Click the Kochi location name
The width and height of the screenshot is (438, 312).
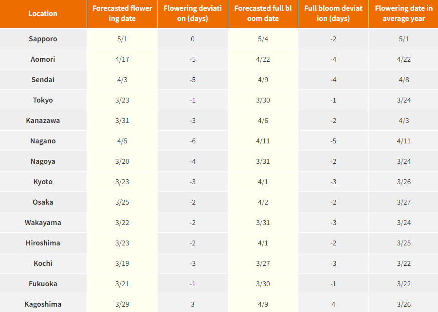(x=43, y=263)
